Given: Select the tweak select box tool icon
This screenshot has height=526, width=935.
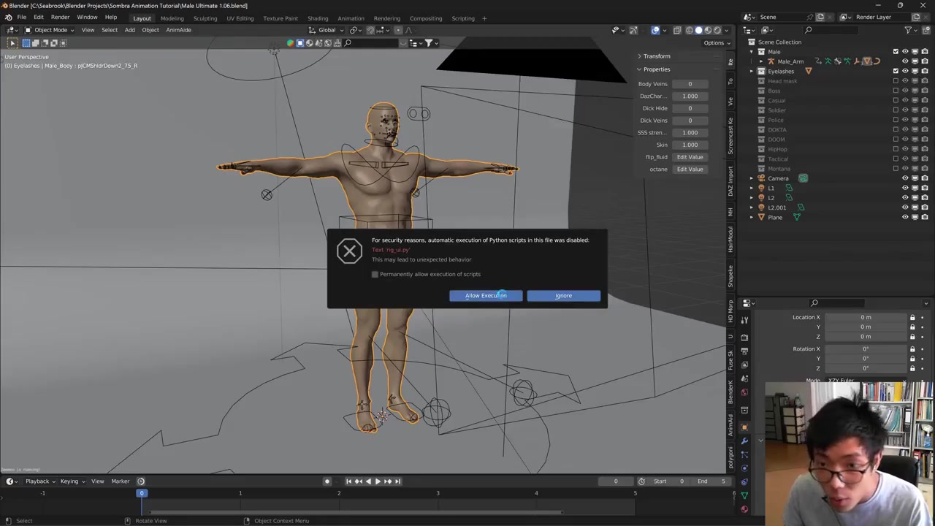Looking at the screenshot, I should [x=12, y=43].
